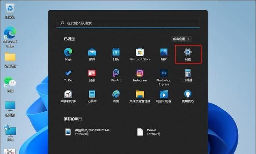Open recommended file 微信图片_20210918101949
256x154 pixels.
pos(87,132)
